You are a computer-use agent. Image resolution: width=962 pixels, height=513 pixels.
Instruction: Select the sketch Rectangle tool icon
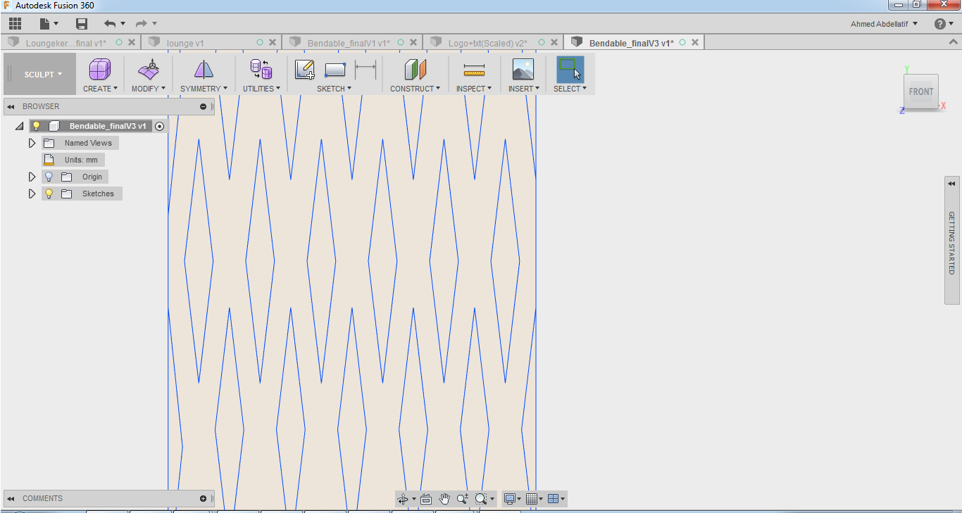(335, 70)
